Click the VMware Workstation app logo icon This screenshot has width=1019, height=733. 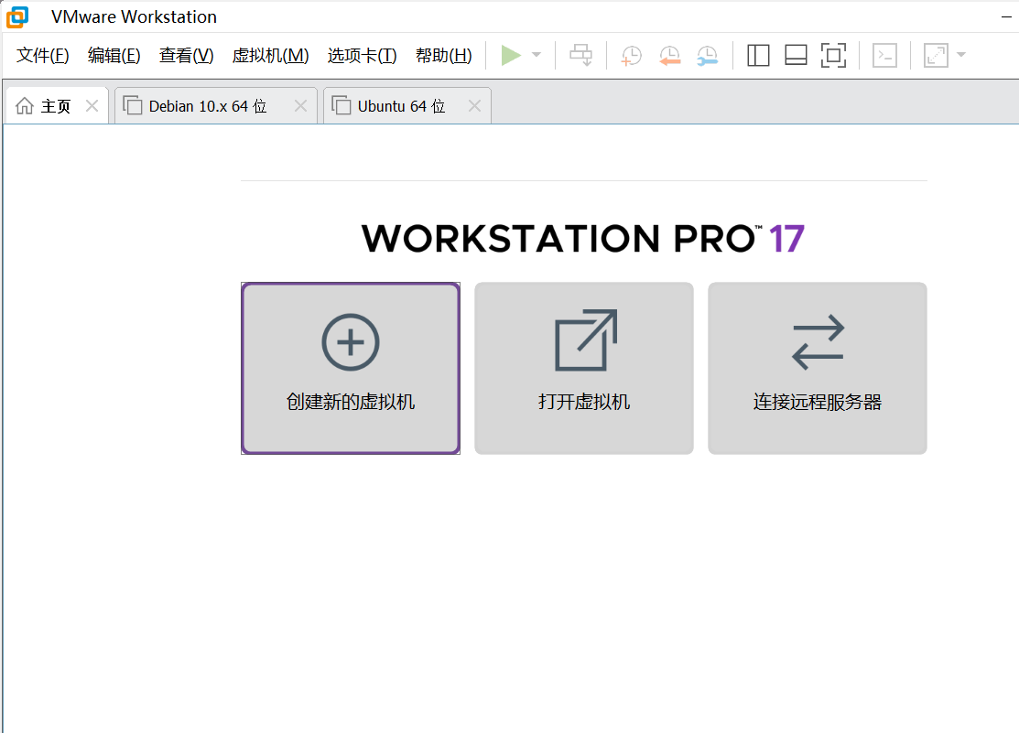(x=17, y=16)
